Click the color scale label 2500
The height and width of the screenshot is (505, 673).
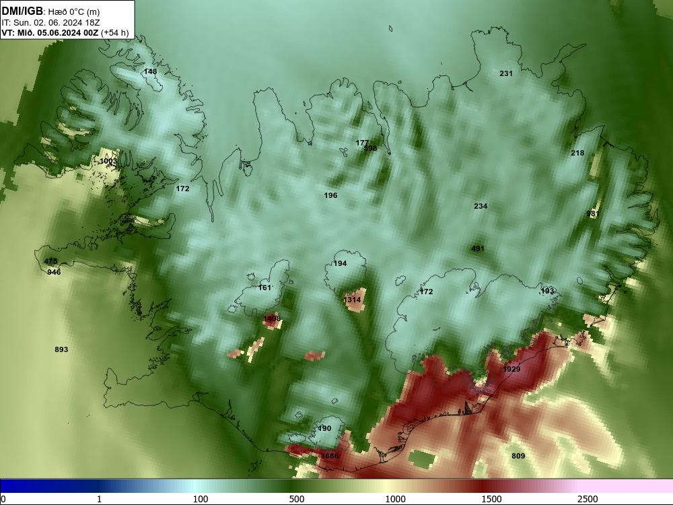point(588,499)
